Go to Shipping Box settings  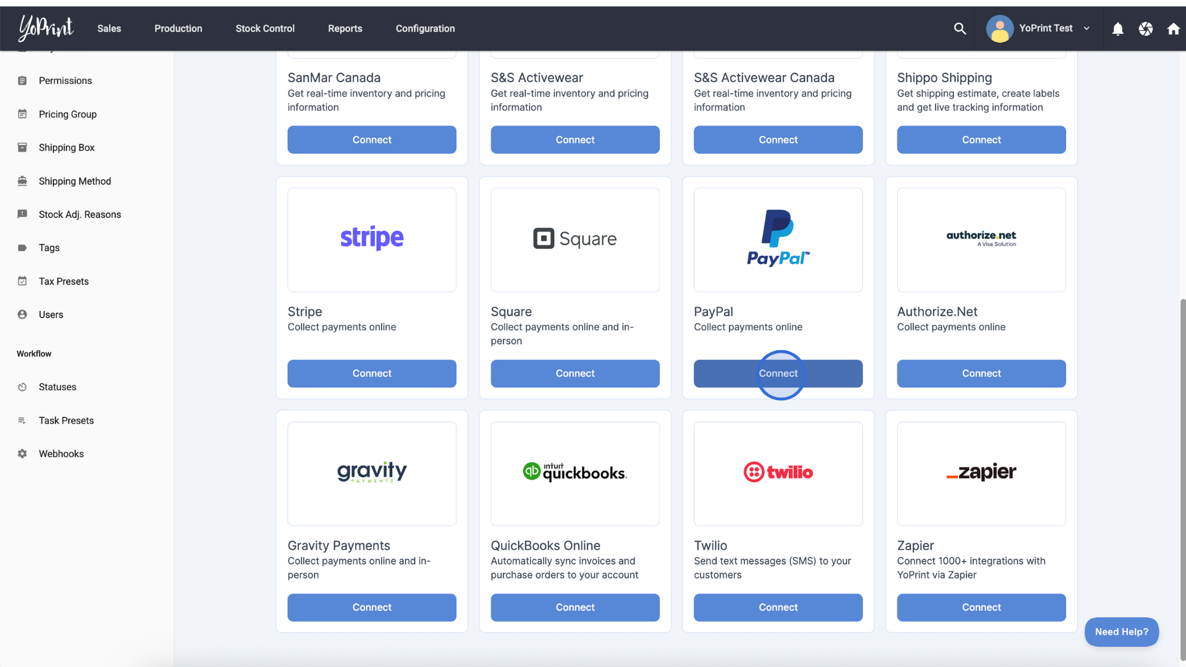tap(66, 148)
